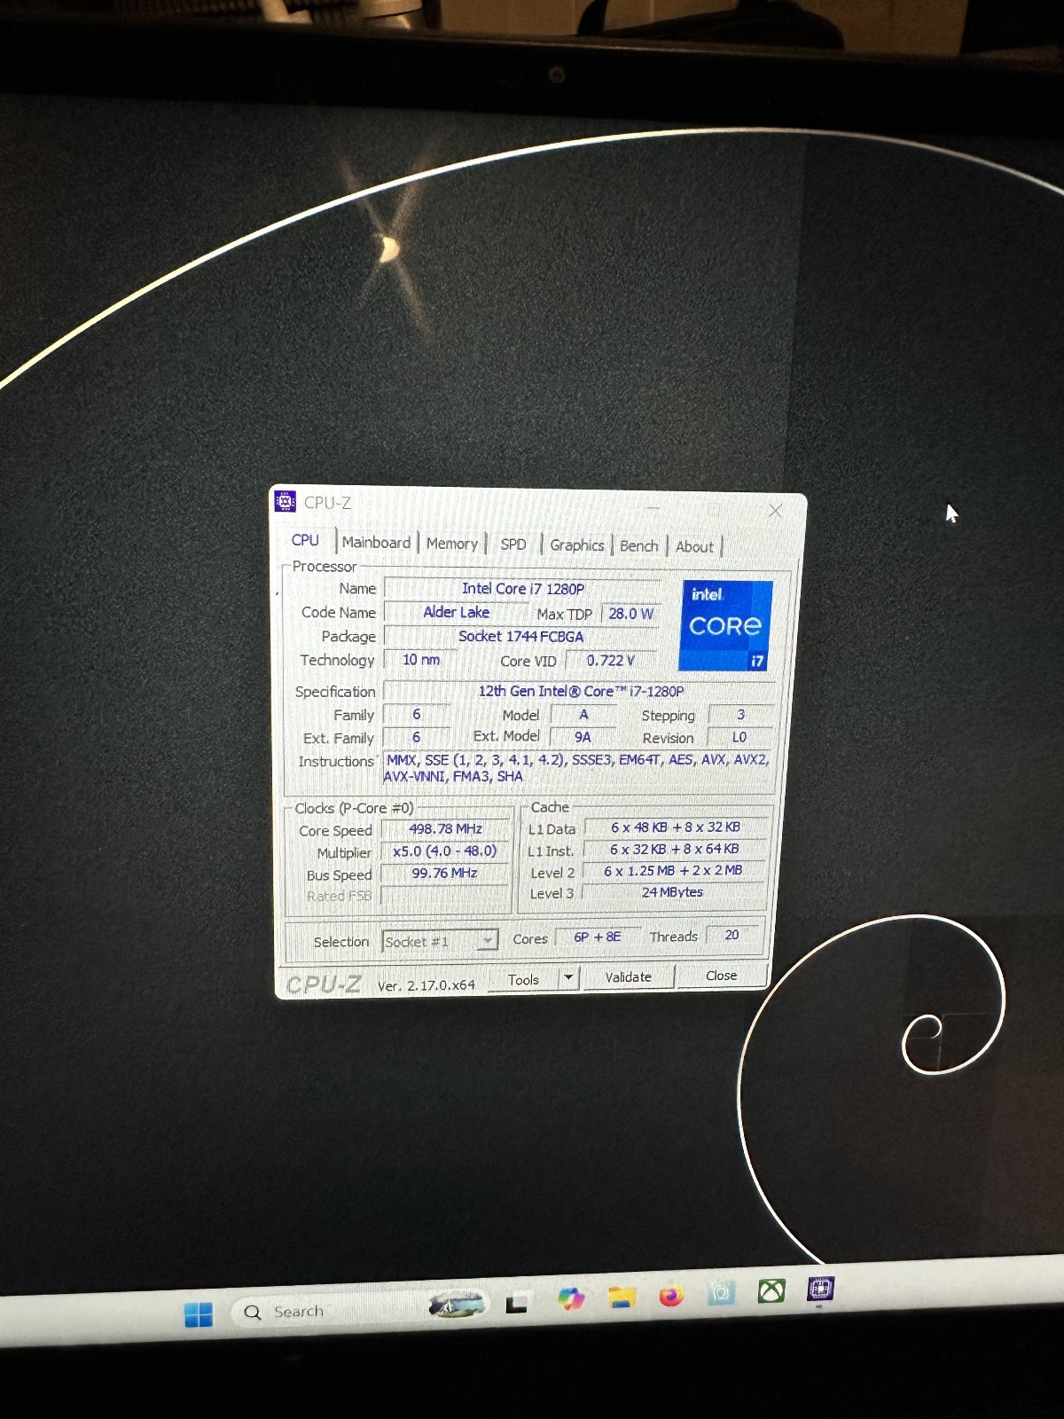Switch to the Mainboard tab
Viewport: 1064px width, 1419px height.
(376, 542)
